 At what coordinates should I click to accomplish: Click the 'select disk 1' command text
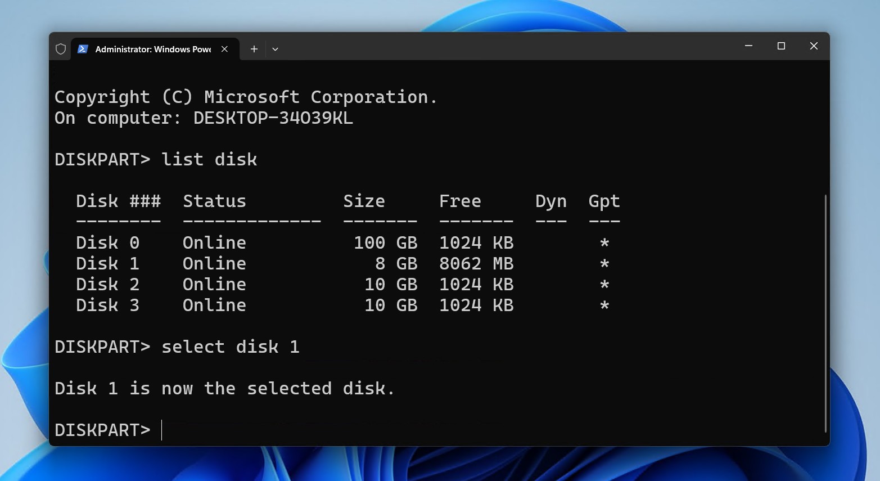pos(231,347)
